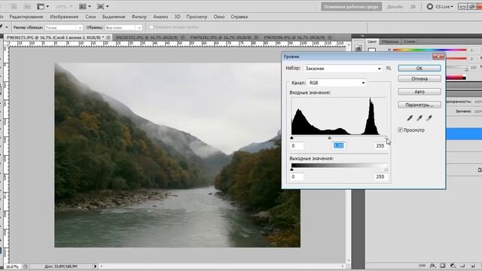Viewport: 482px width, 271px height.
Task: Click the output shadow 0 field
Action: (297, 177)
